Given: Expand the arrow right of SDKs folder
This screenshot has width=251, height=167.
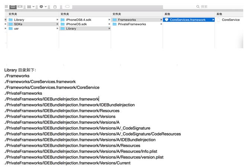Looking at the screenshot, I should 57,24.
